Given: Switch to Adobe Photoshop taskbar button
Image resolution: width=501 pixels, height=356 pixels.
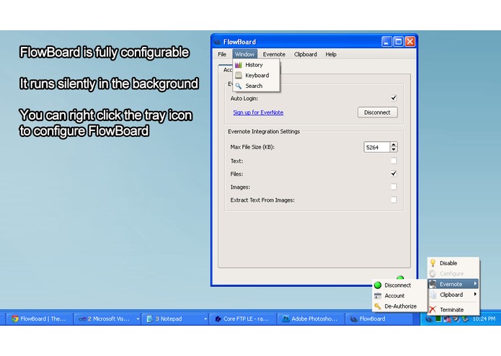Looking at the screenshot, I should [x=310, y=319].
